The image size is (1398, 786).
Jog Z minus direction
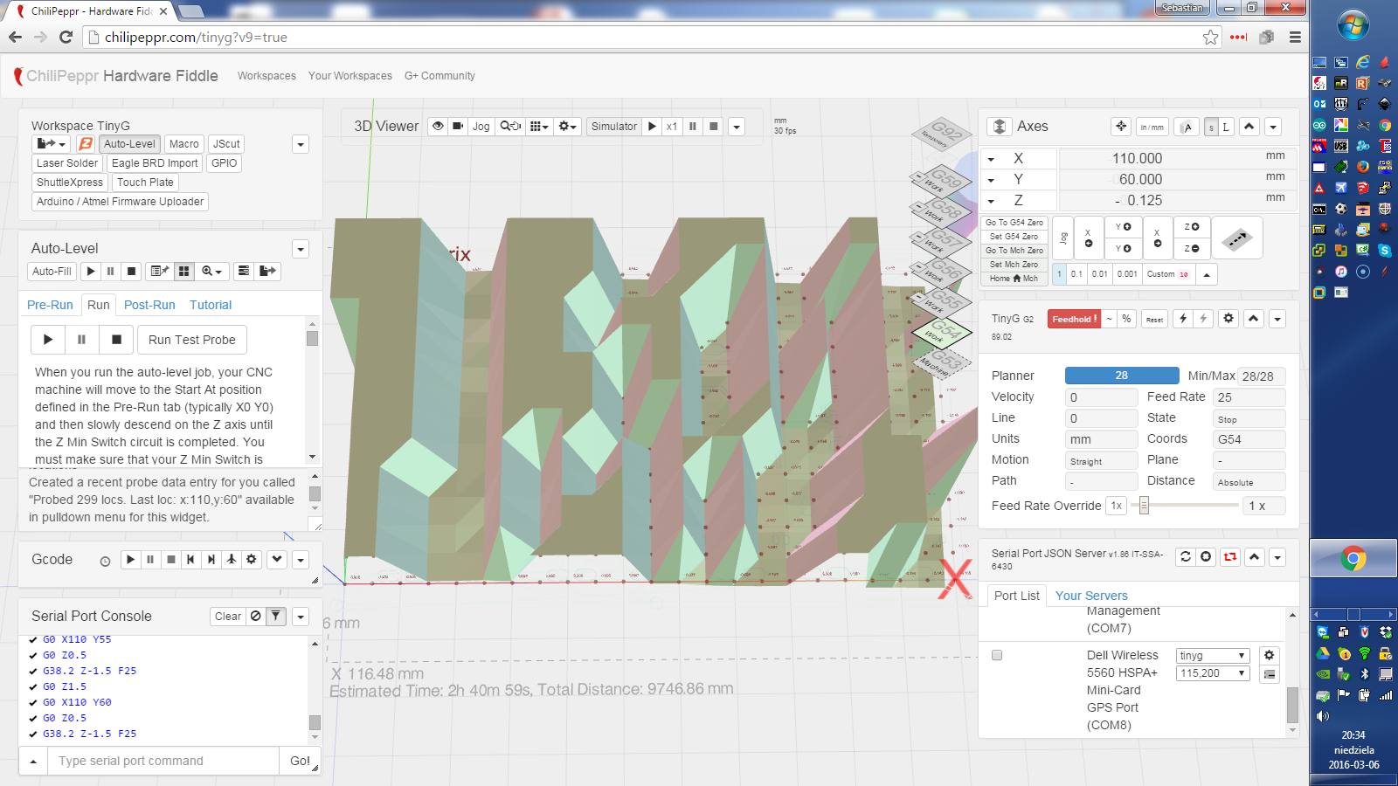[1192, 249]
